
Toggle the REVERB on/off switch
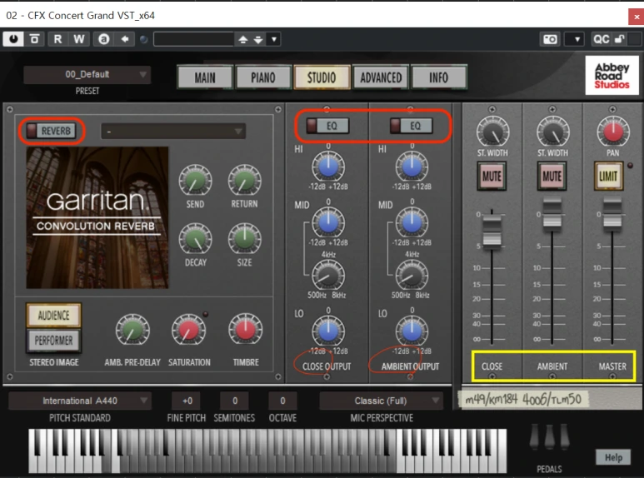click(52, 131)
